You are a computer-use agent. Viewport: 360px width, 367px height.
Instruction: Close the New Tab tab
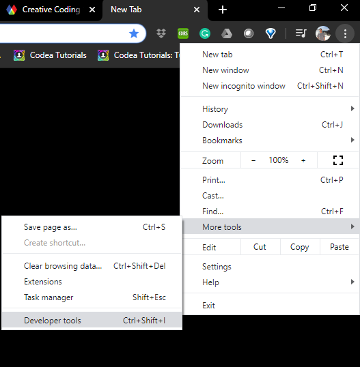tap(197, 10)
